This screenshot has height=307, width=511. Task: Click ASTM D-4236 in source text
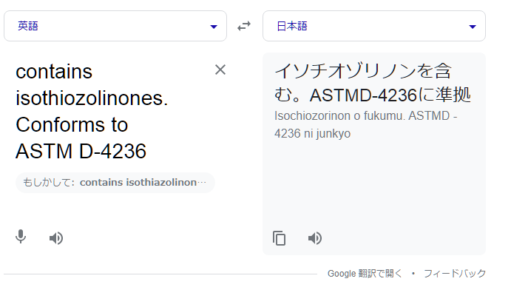click(81, 151)
